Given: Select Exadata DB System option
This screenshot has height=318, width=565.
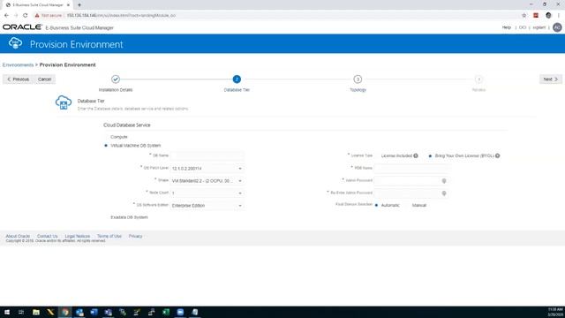Looking at the screenshot, I should (129, 217).
